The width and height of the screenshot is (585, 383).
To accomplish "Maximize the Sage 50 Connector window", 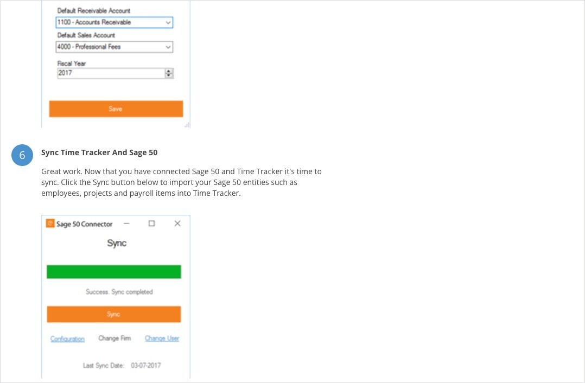I will (x=151, y=224).
